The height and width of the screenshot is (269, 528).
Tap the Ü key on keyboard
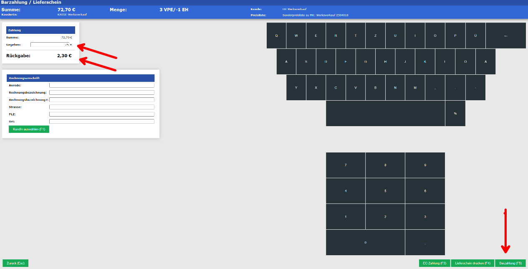[475, 36]
